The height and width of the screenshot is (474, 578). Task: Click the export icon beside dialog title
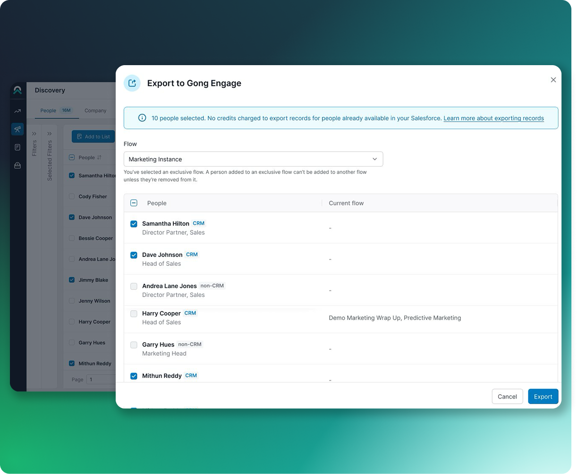coord(132,83)
